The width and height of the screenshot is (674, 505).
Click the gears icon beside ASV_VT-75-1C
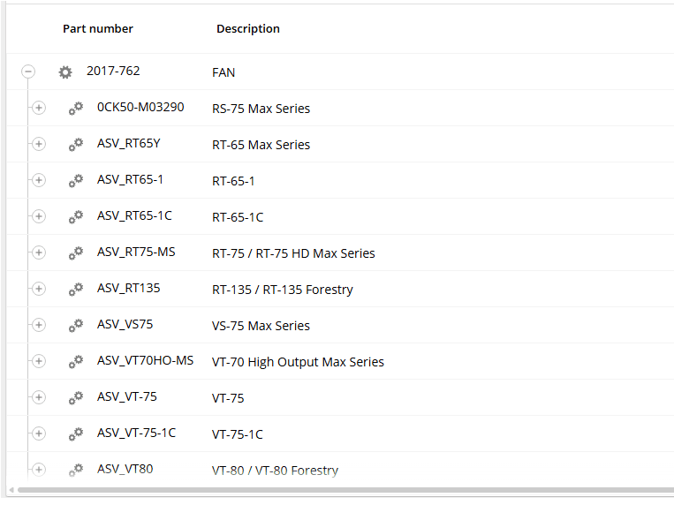(76, 434)
